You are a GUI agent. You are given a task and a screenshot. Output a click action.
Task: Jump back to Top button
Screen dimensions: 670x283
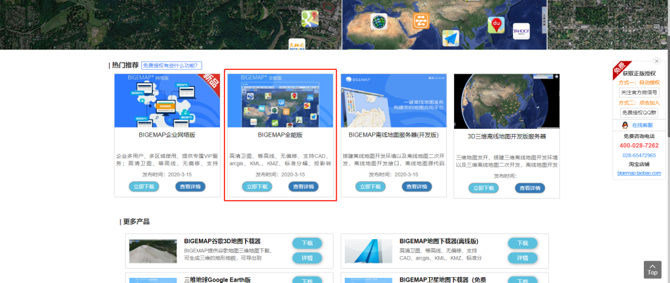[652, 269]
